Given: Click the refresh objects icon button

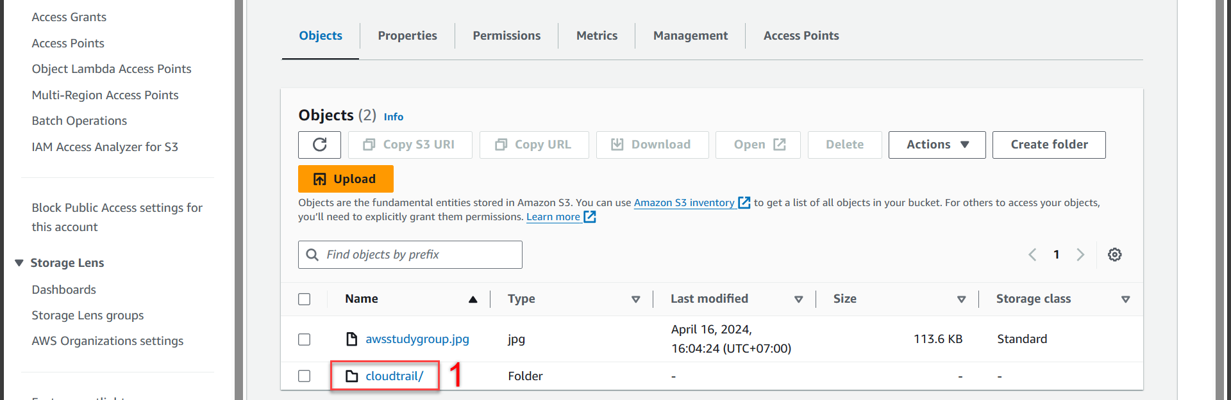Looking at the screenshot, I should point(319,145).
